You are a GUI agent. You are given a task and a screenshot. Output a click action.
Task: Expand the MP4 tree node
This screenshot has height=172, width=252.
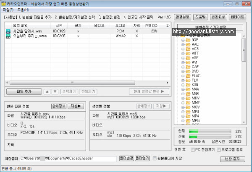point(183,116)
